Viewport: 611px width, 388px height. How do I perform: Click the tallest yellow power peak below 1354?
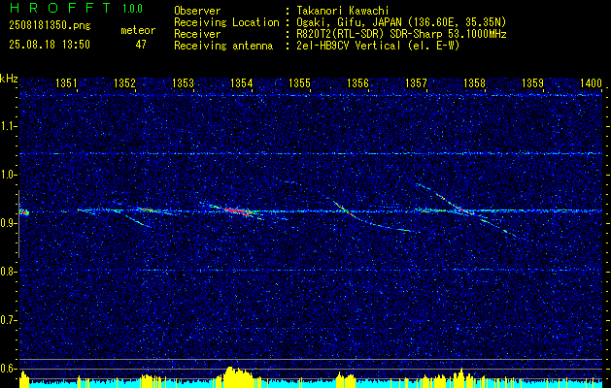coord(230,375)
